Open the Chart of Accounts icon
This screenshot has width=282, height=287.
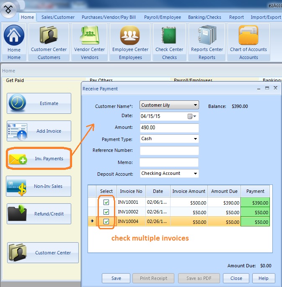coord(248,36)
